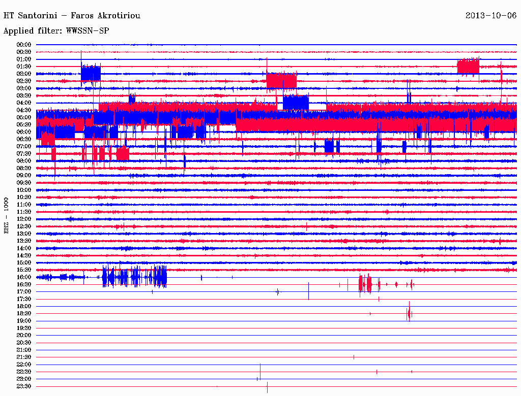Screen dimensions: 521x396
Task: Click the 04:30 time label
Action: click(24, 110)
